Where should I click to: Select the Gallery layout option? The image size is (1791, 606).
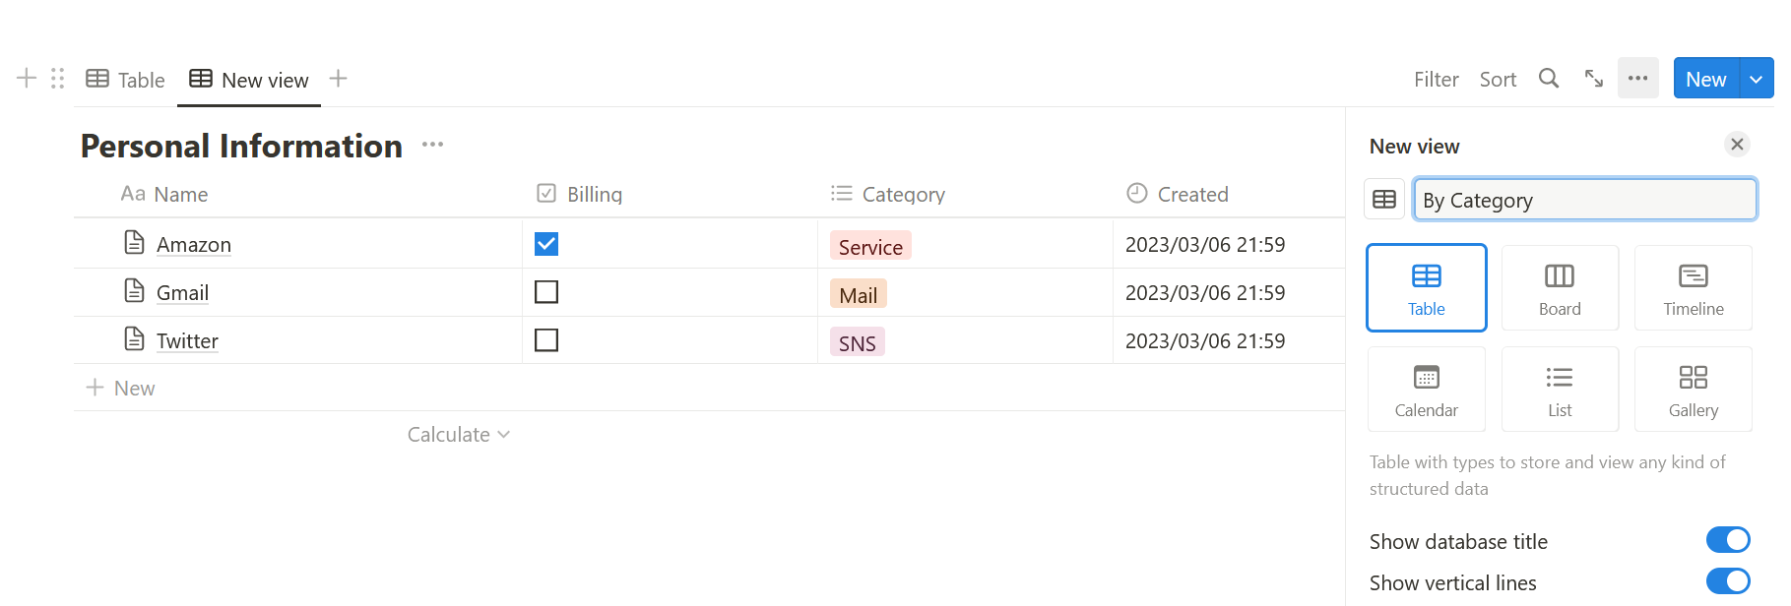click(x=1694, y=389)
